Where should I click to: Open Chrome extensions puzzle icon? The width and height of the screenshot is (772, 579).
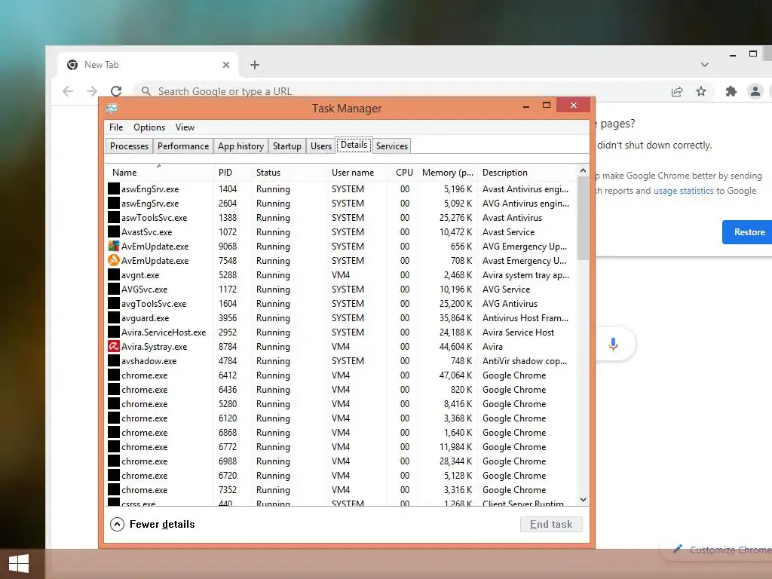[731, 91]
